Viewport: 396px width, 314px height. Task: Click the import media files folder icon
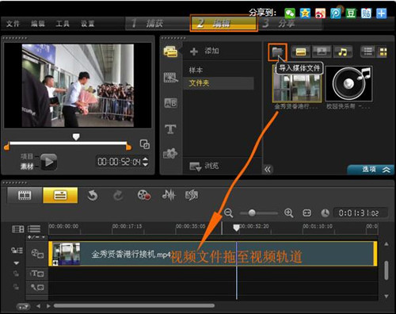[277, 52]
